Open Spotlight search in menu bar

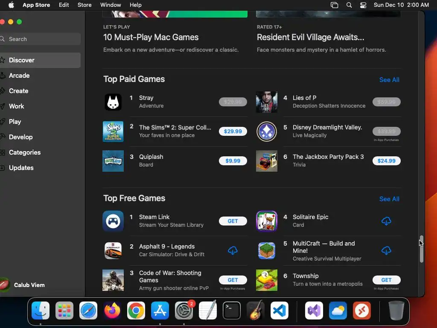click(349, 5)
